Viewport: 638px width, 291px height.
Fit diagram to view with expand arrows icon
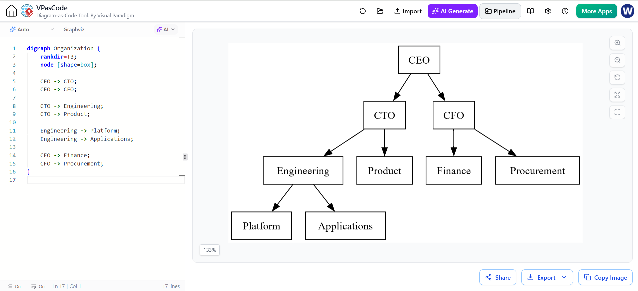click(x=617, y=95)
